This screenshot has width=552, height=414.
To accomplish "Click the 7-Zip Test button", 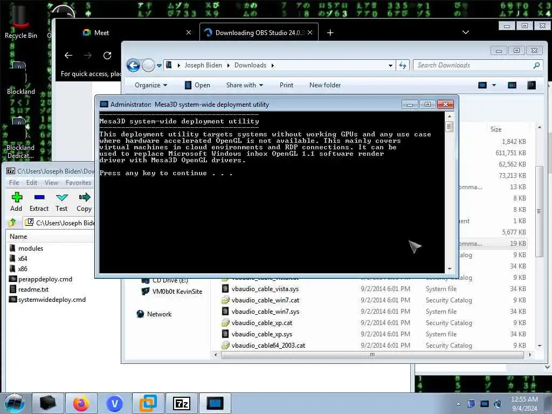I will (61, 202).
